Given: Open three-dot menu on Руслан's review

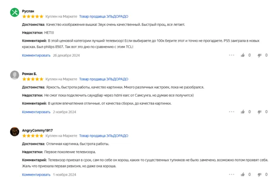Looking at the screenshot, I should 231,55.
